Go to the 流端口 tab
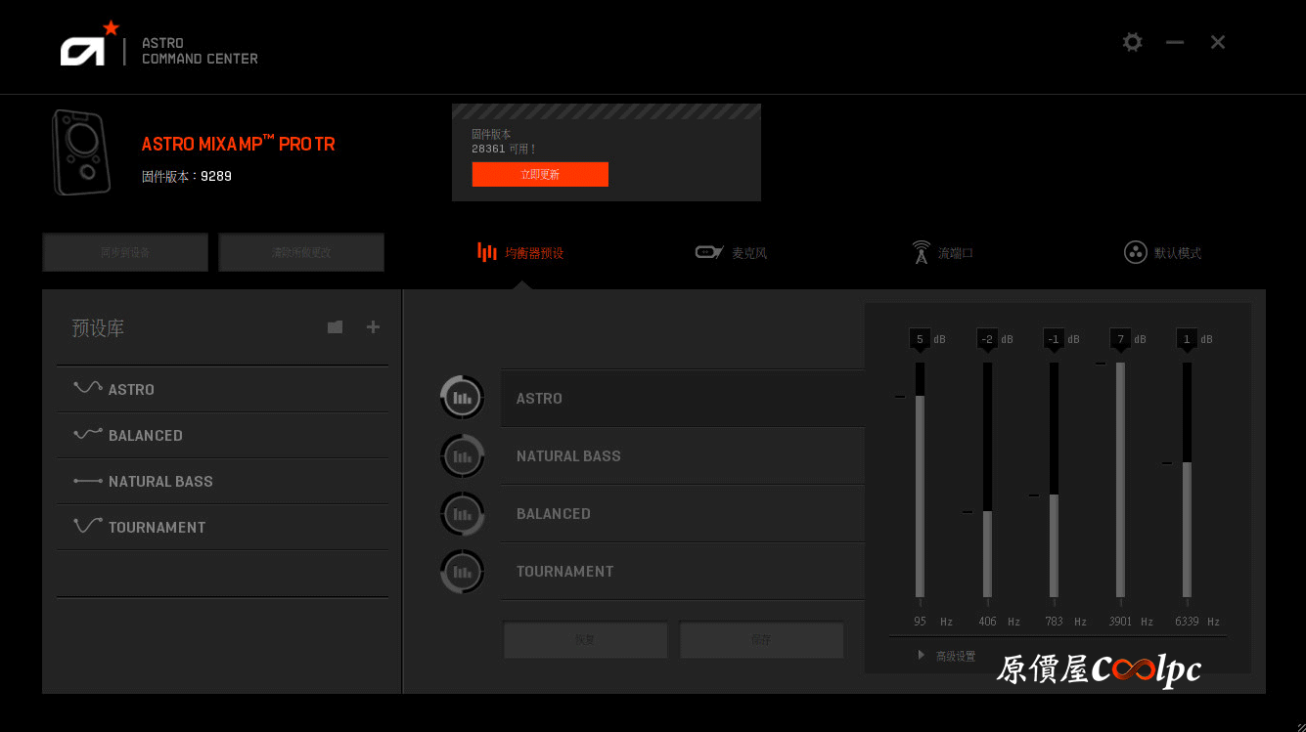Image resolution: width=1306 pixels, height=732 pixels. pyautogui.click(x=942, y=253)
